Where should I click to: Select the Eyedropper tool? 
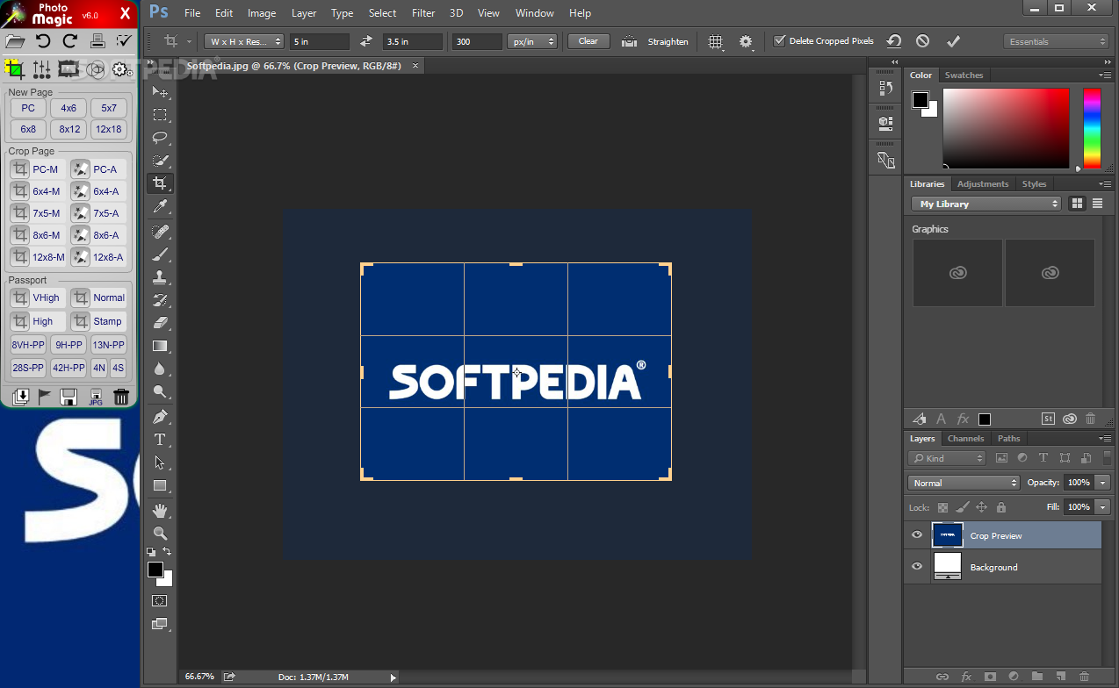[x=160, y=206]
